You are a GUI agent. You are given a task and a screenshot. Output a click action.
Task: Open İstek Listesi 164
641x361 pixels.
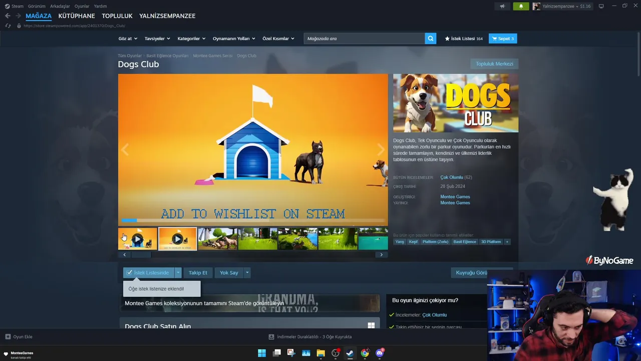pyautogui.click(x=464, y=39)
